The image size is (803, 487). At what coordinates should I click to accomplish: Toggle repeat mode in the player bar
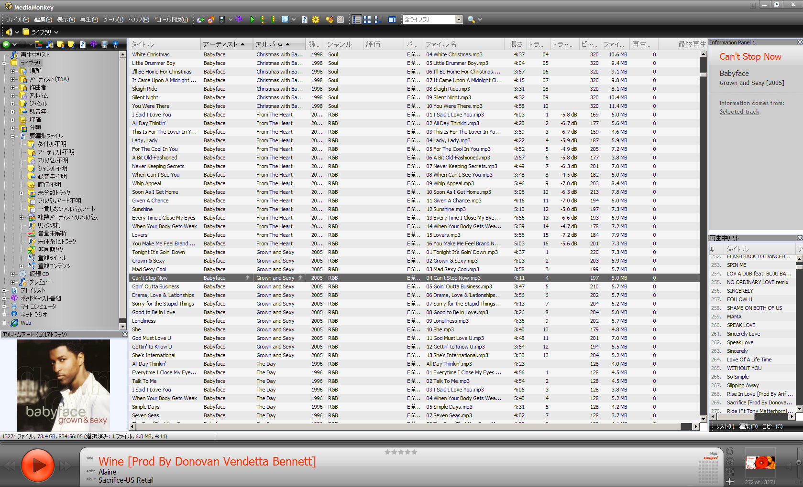click(x=729, y=451)
